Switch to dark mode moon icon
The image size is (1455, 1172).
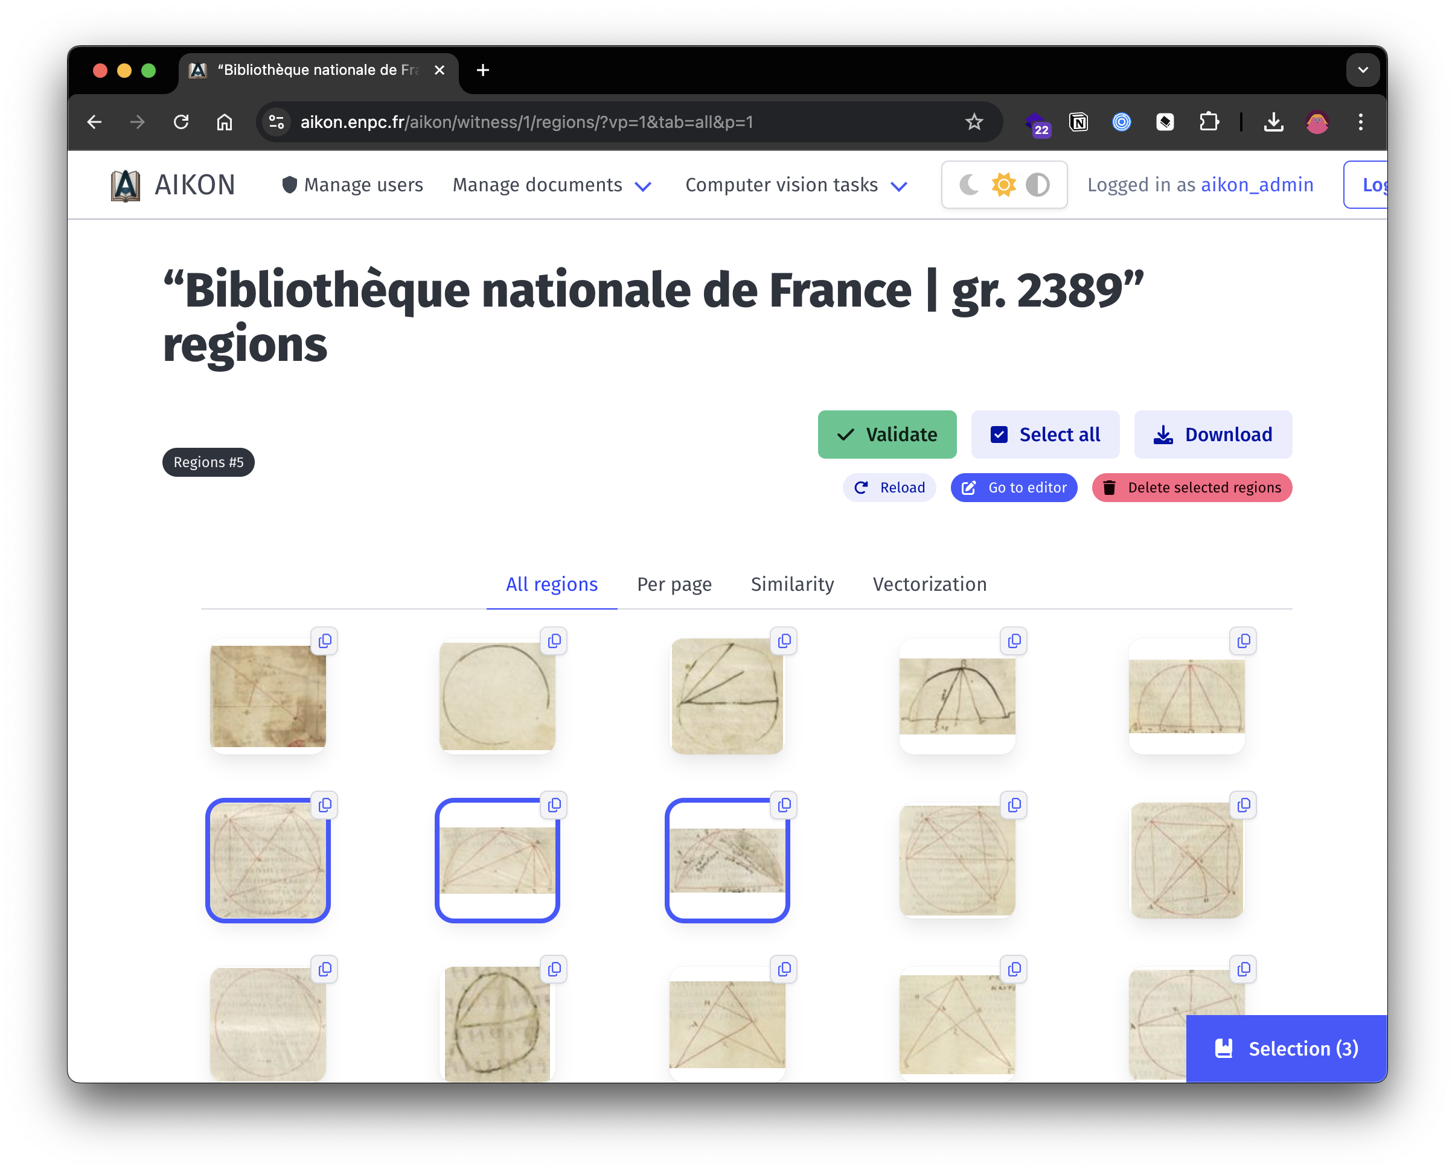pyautogui.click(x=968, y=185)
